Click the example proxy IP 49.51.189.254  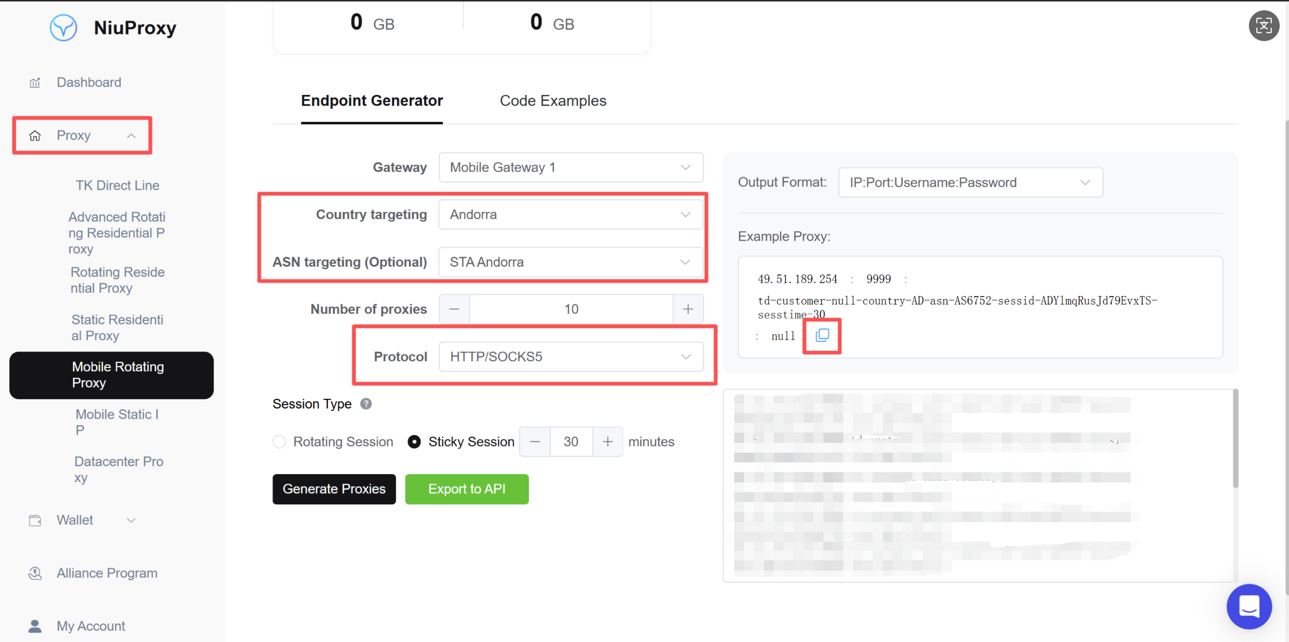[797, 279]
